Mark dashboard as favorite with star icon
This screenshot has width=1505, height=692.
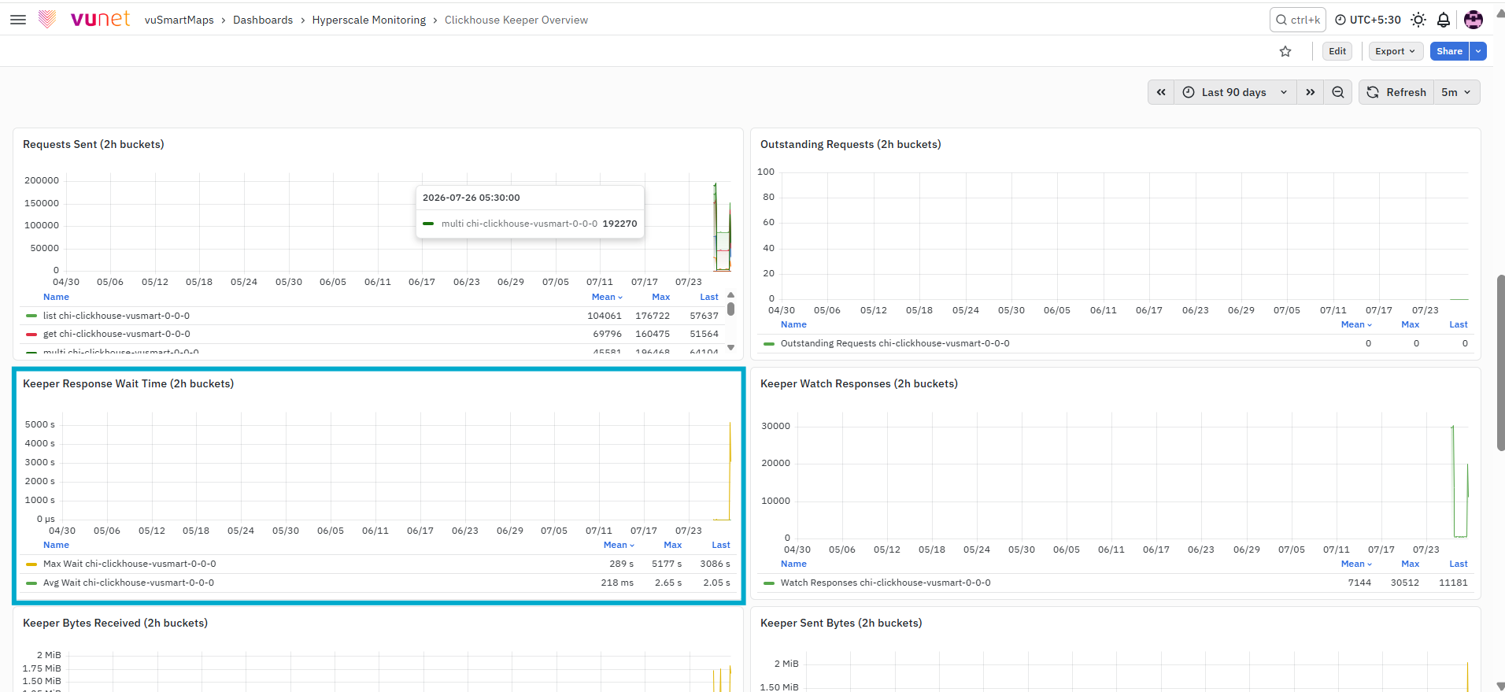[x=1285, y=51]
